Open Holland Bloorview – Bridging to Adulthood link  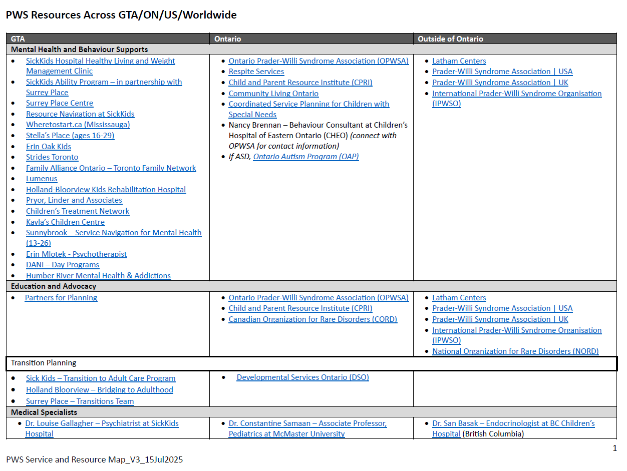[x=100, y=390]
